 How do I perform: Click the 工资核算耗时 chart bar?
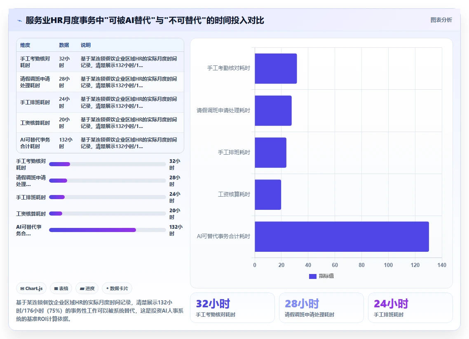tap(268, 195)
